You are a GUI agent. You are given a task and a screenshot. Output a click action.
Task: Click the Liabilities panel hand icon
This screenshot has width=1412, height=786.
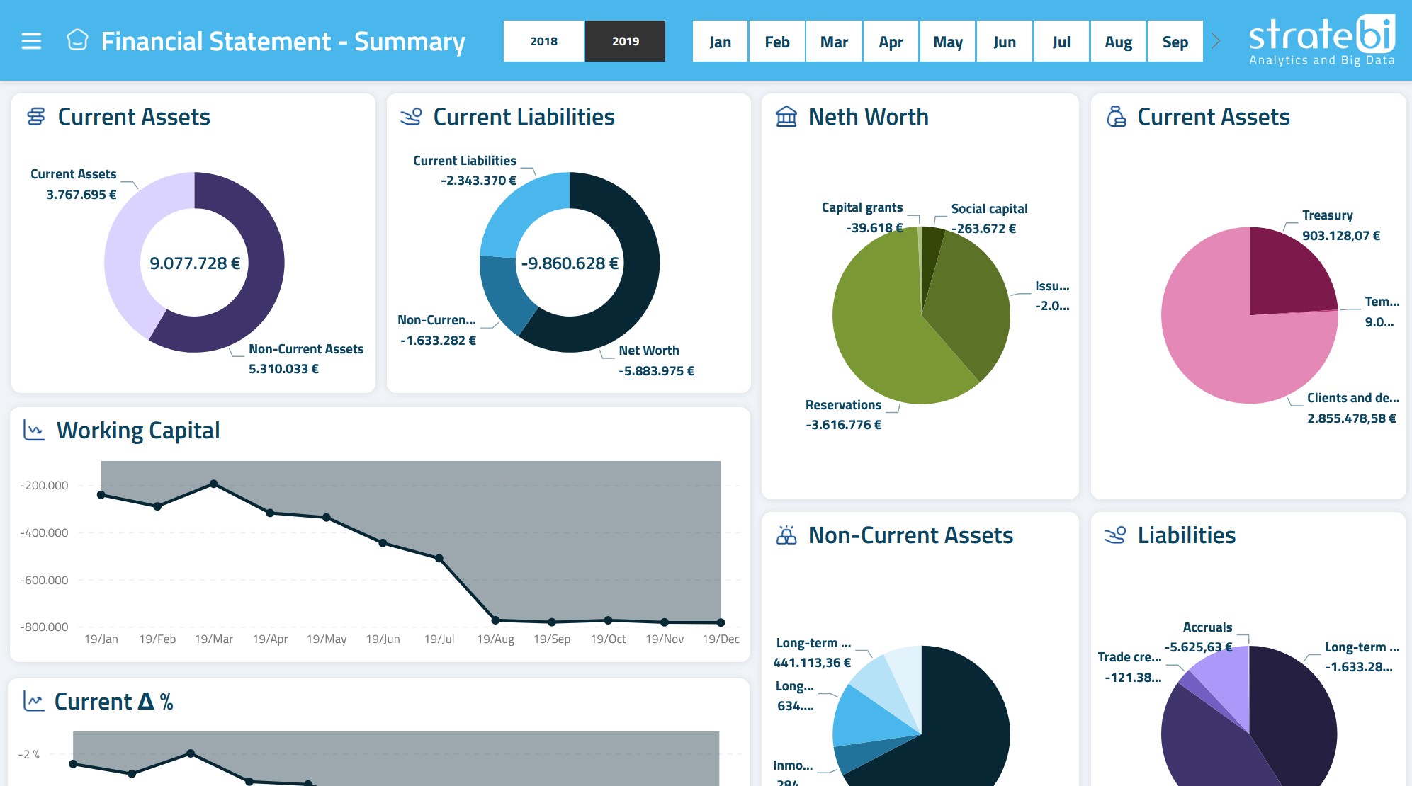[x=1115, y=535]
